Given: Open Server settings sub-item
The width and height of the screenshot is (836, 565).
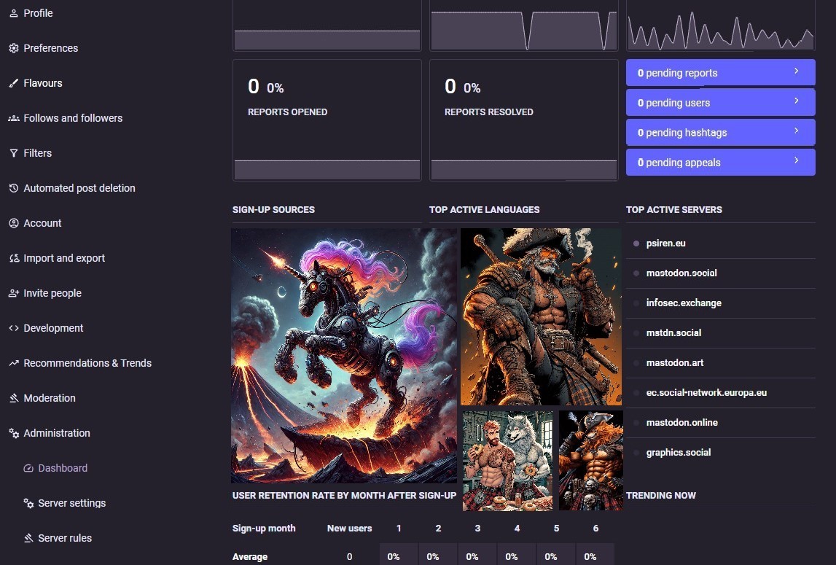Looking at the screenshot, I should 72,503.
